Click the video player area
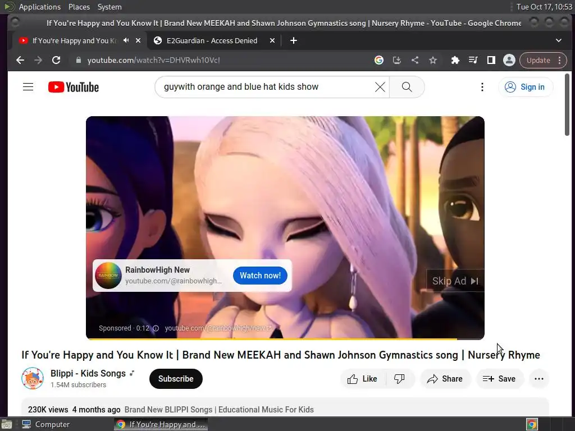 pyautogui.click(x=285, y=228)
